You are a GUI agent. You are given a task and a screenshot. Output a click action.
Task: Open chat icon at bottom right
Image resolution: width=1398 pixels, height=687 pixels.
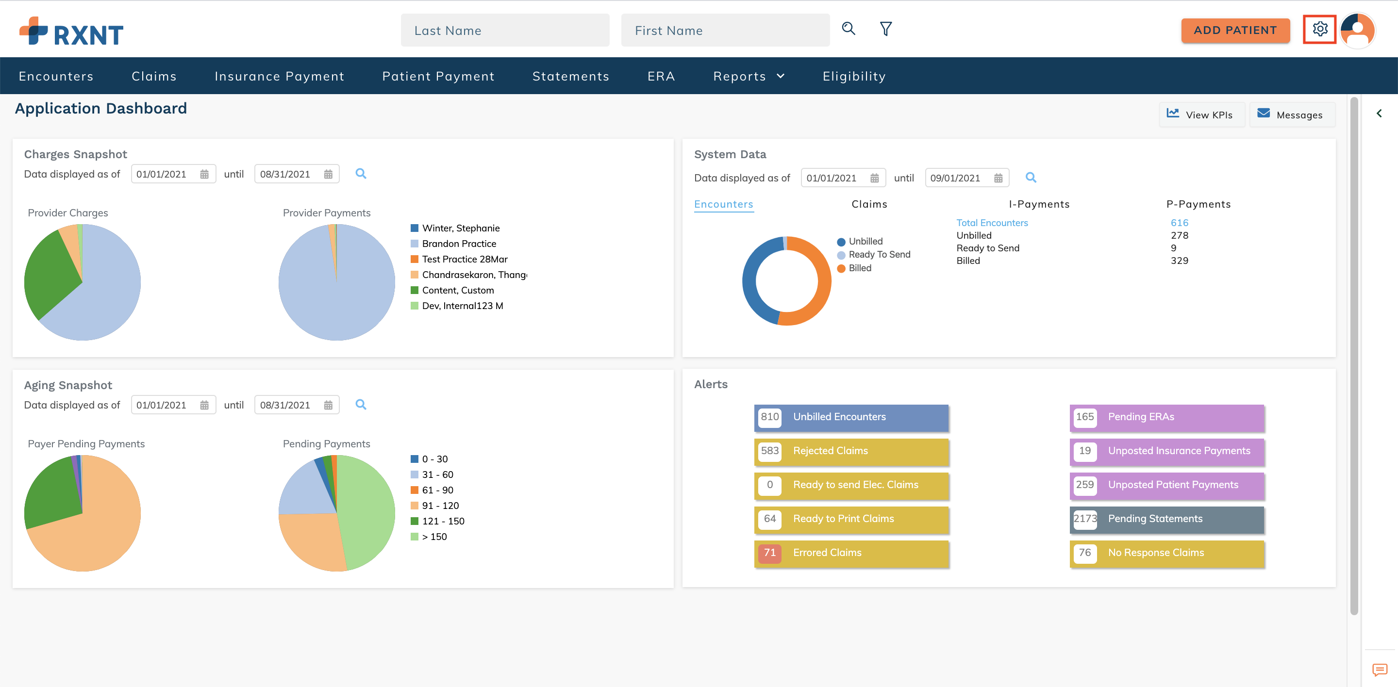point(1379,669)
